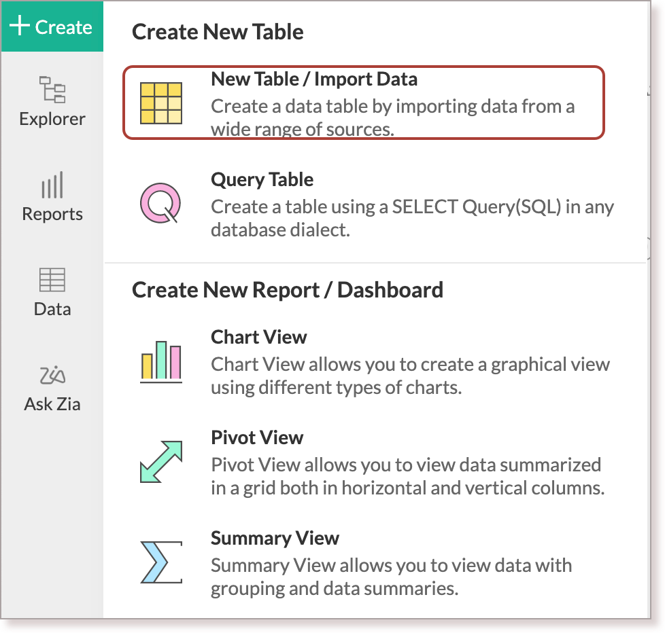Click the Chart View bar chart icon
Image resolution: width=665 pixels, height=633 pixels.
[161, 361]
